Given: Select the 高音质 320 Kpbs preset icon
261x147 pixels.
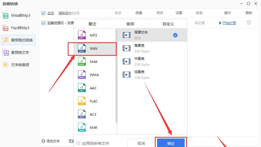Looking at the screenshot, I should 127,48.
